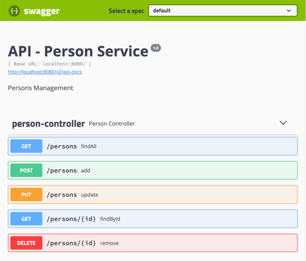Click the red DELETE method badge
Image resolution: width=306 pixels, height=261 pixels.
pos(26,243)
